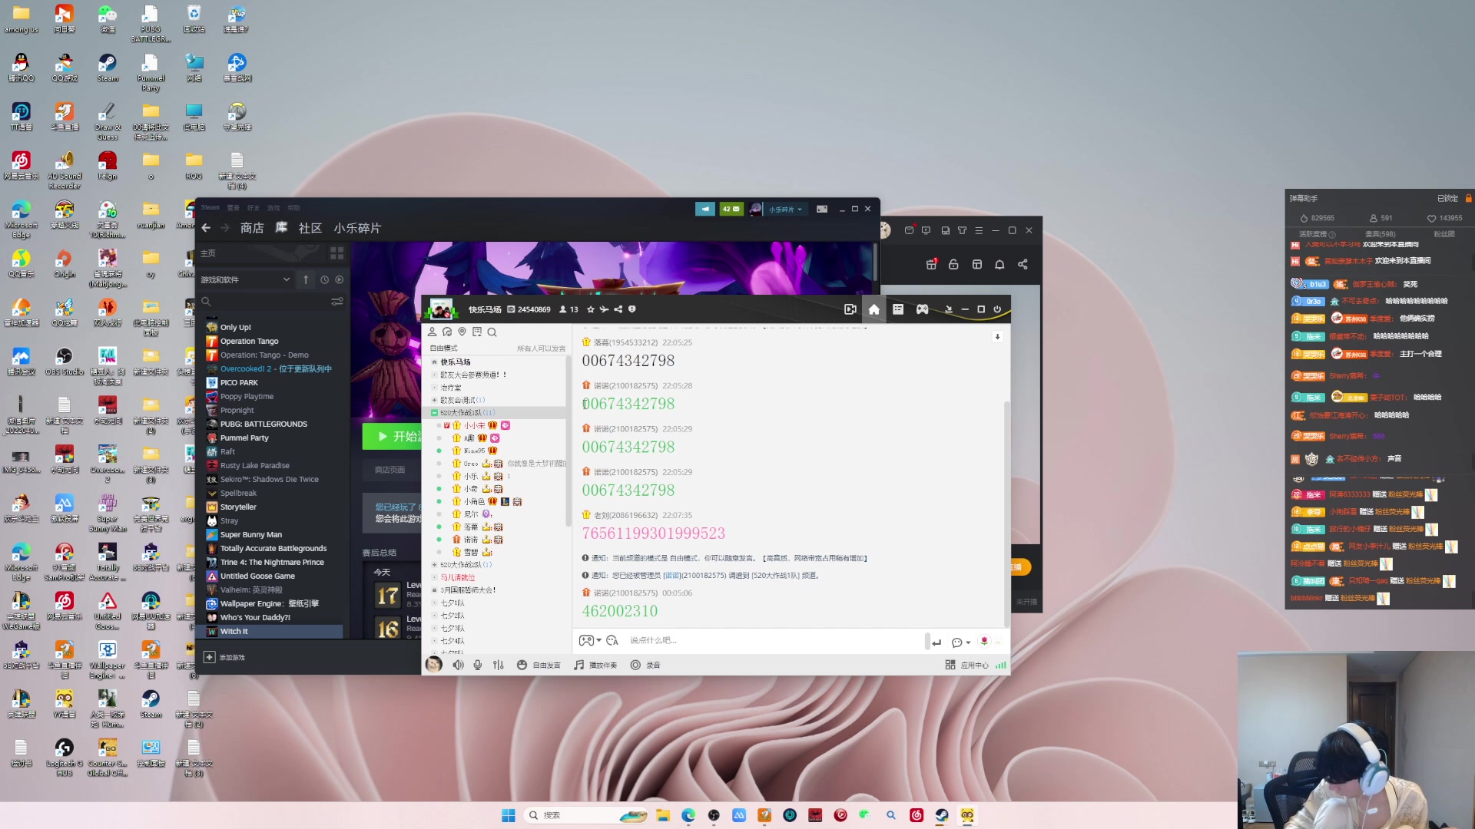Click the gift icon in the dark window

931,264
